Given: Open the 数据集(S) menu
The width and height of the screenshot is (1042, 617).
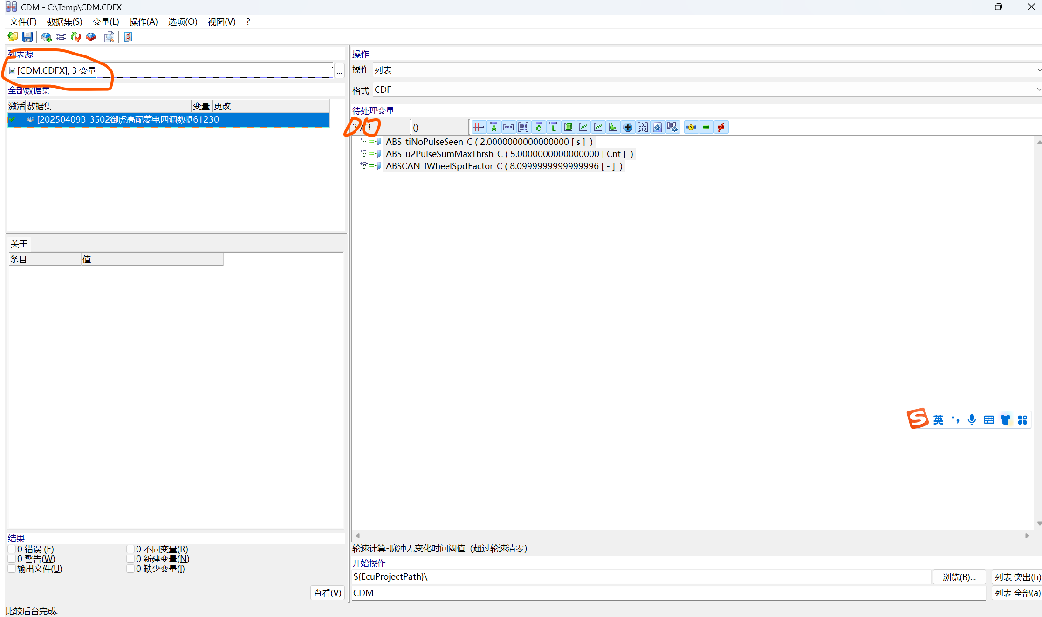Looking at the screenshot, I should tap(64, 21).
